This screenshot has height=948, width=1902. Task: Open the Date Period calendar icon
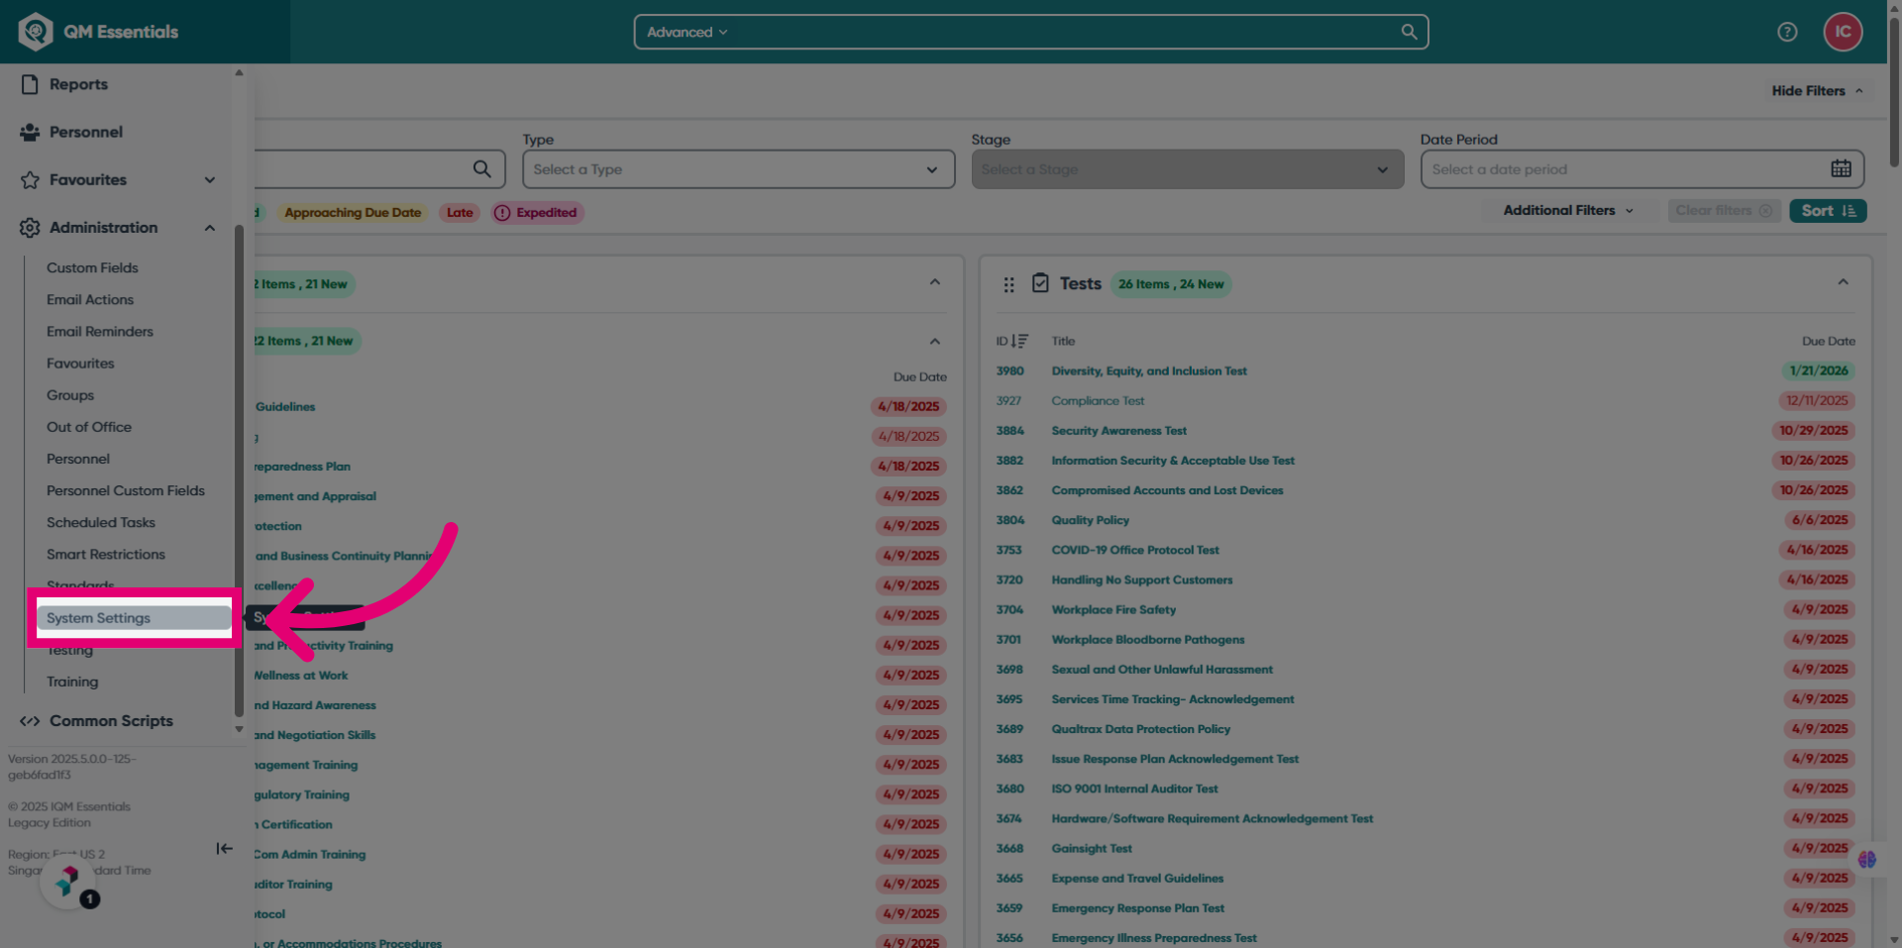1841,169
